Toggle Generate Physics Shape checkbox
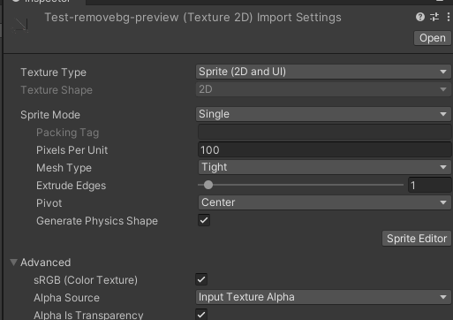The height and width of the screenshot is (320, 453). [x=204, y=220]
